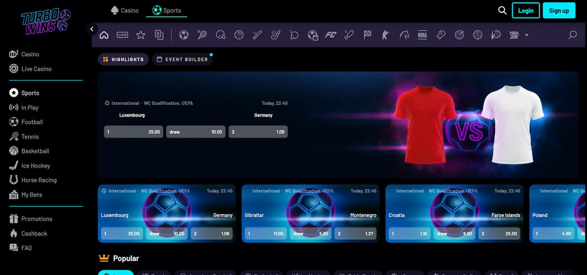The width and height of the screenshot is (587, 275).
Task: Select the FC game icon
Action: [x=331, y=35]
